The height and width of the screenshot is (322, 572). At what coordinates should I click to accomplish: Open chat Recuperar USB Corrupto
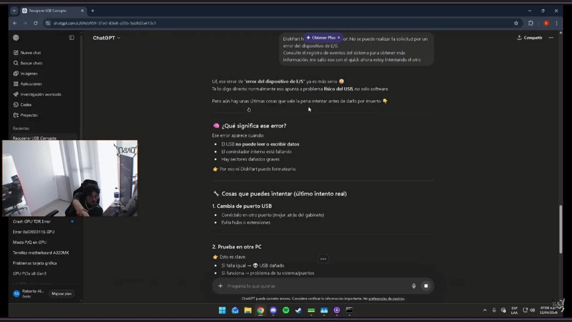click(x=35, y=138)
